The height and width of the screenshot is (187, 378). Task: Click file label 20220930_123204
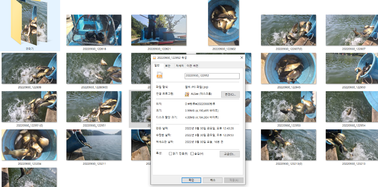[x=29, y=164]
